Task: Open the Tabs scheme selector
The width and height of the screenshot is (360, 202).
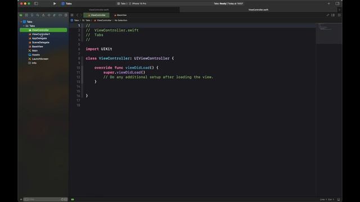Action: pos(122,4)
